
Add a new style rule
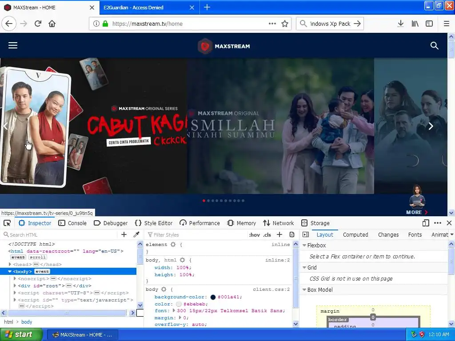click(x=279, y=234)
